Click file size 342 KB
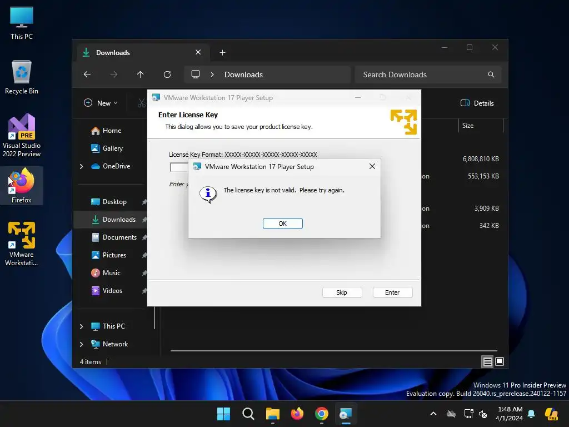This screenshot has height=427, width=569. (489, 226)
